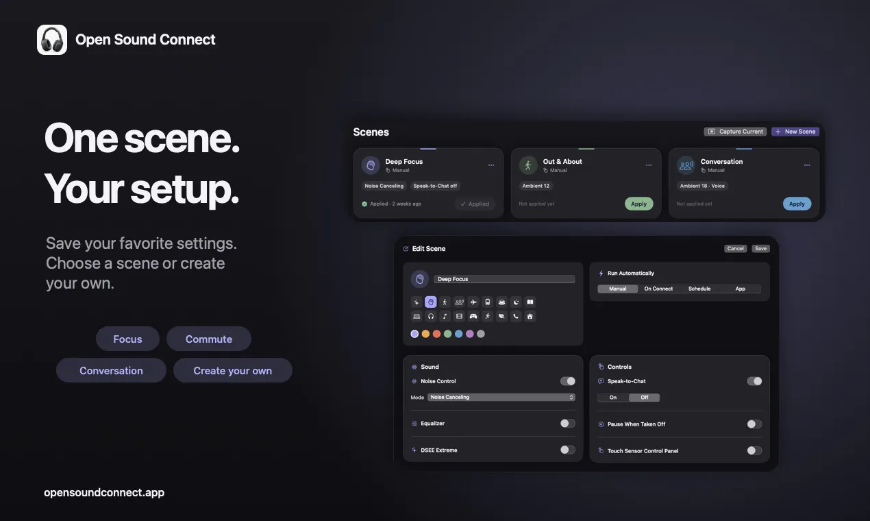
Task: Select the group of people scene icon
Action: click(459, 302)
